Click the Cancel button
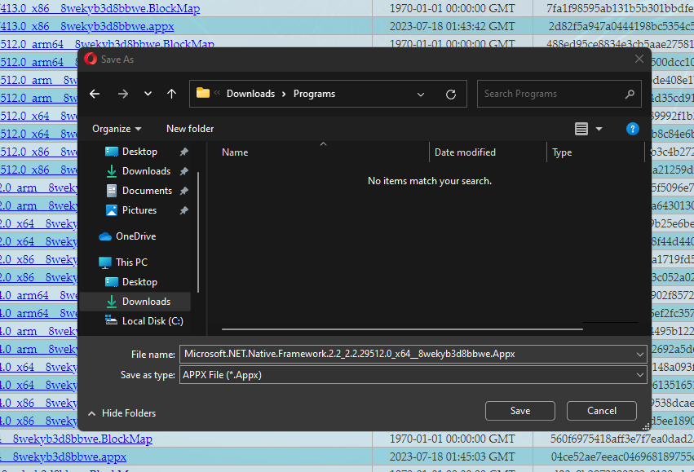This screenshot has height=472, width=694. (x=602, y=411)
